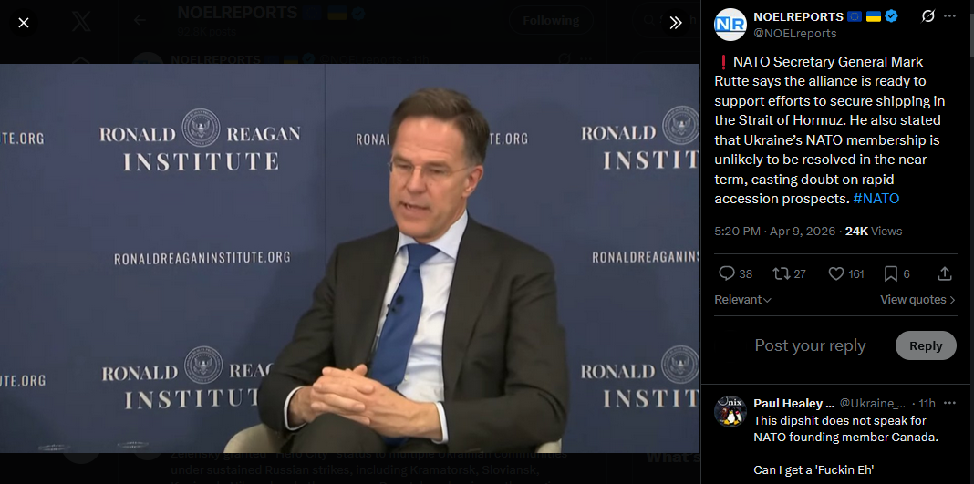Click the blue verified badge on NOELREPORTS
The width and height of the screenshot is (974, 484).
coord(891,16)
